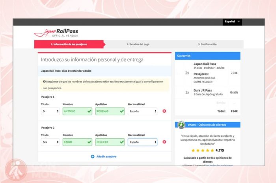Screen dimensions: 276x183
Task: Click the Japan Rail Pass cart item title
Action: (x=205, y=64)
